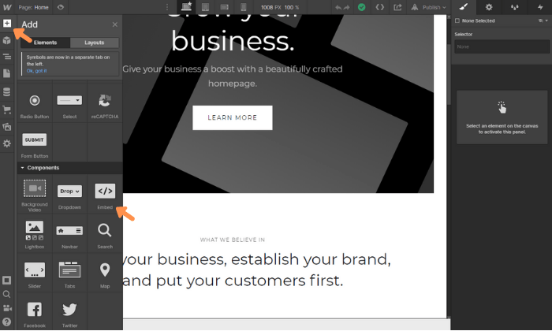Toggle the preview eye icon
This screenshot has width=552, height=331.
pyautogui.click(x=61, y=7)
